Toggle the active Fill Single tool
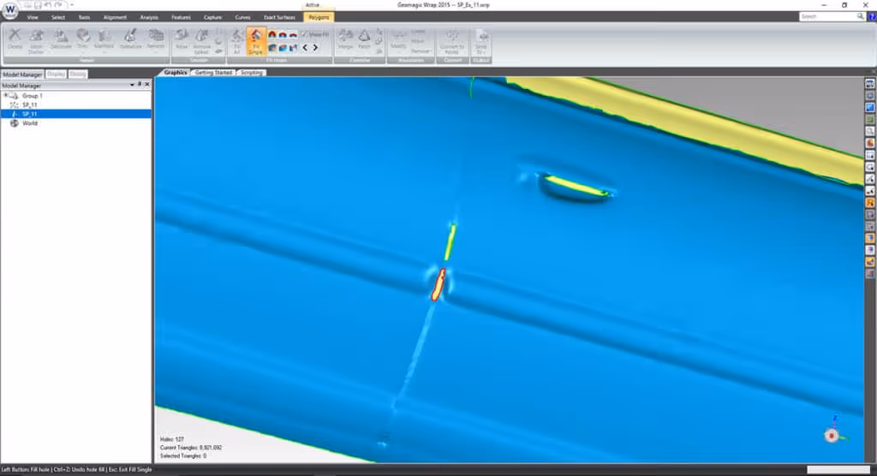This screenshot has height=476, width=877. [x=255, y=41]
